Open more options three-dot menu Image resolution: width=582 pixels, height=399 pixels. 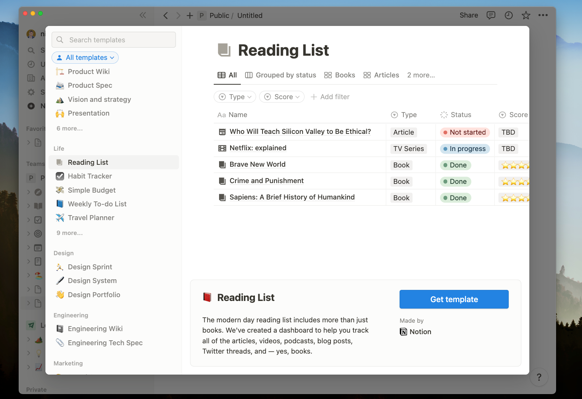coord(543,15)
